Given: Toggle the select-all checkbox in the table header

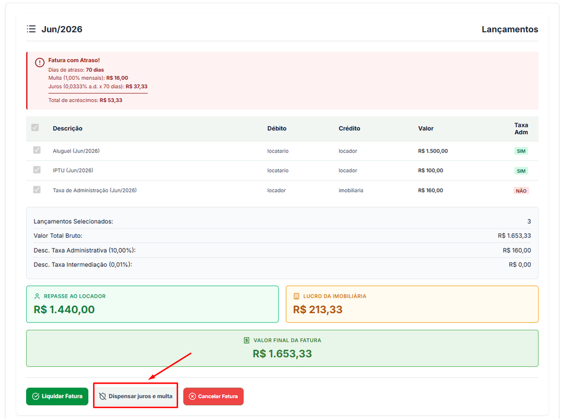Looking at the screenshot, I should [x=35, y=127].
